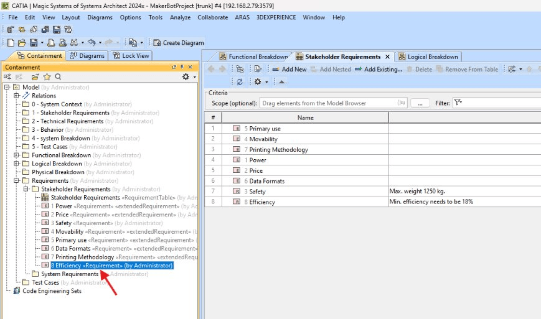The height and width of the screenshot is (319, 541).
Task: Click the Scope optional input field
Action: (333, 103)
